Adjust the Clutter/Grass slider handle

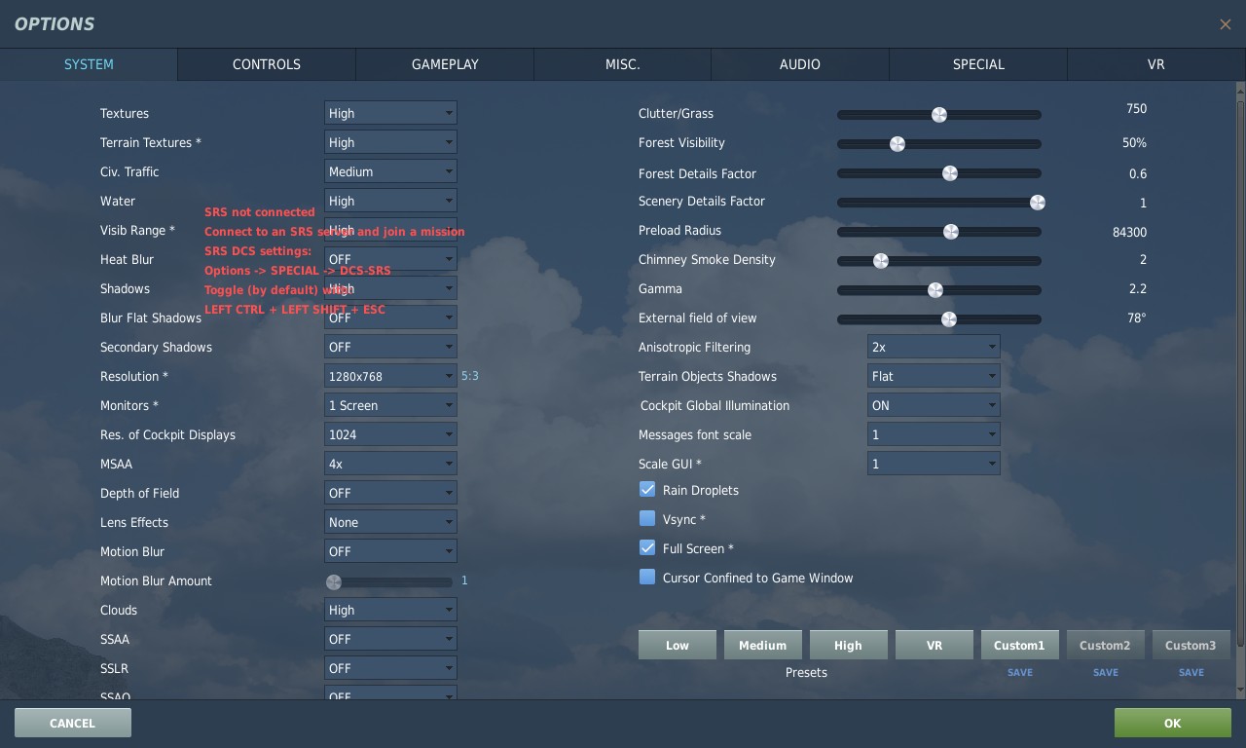[939, 115]
